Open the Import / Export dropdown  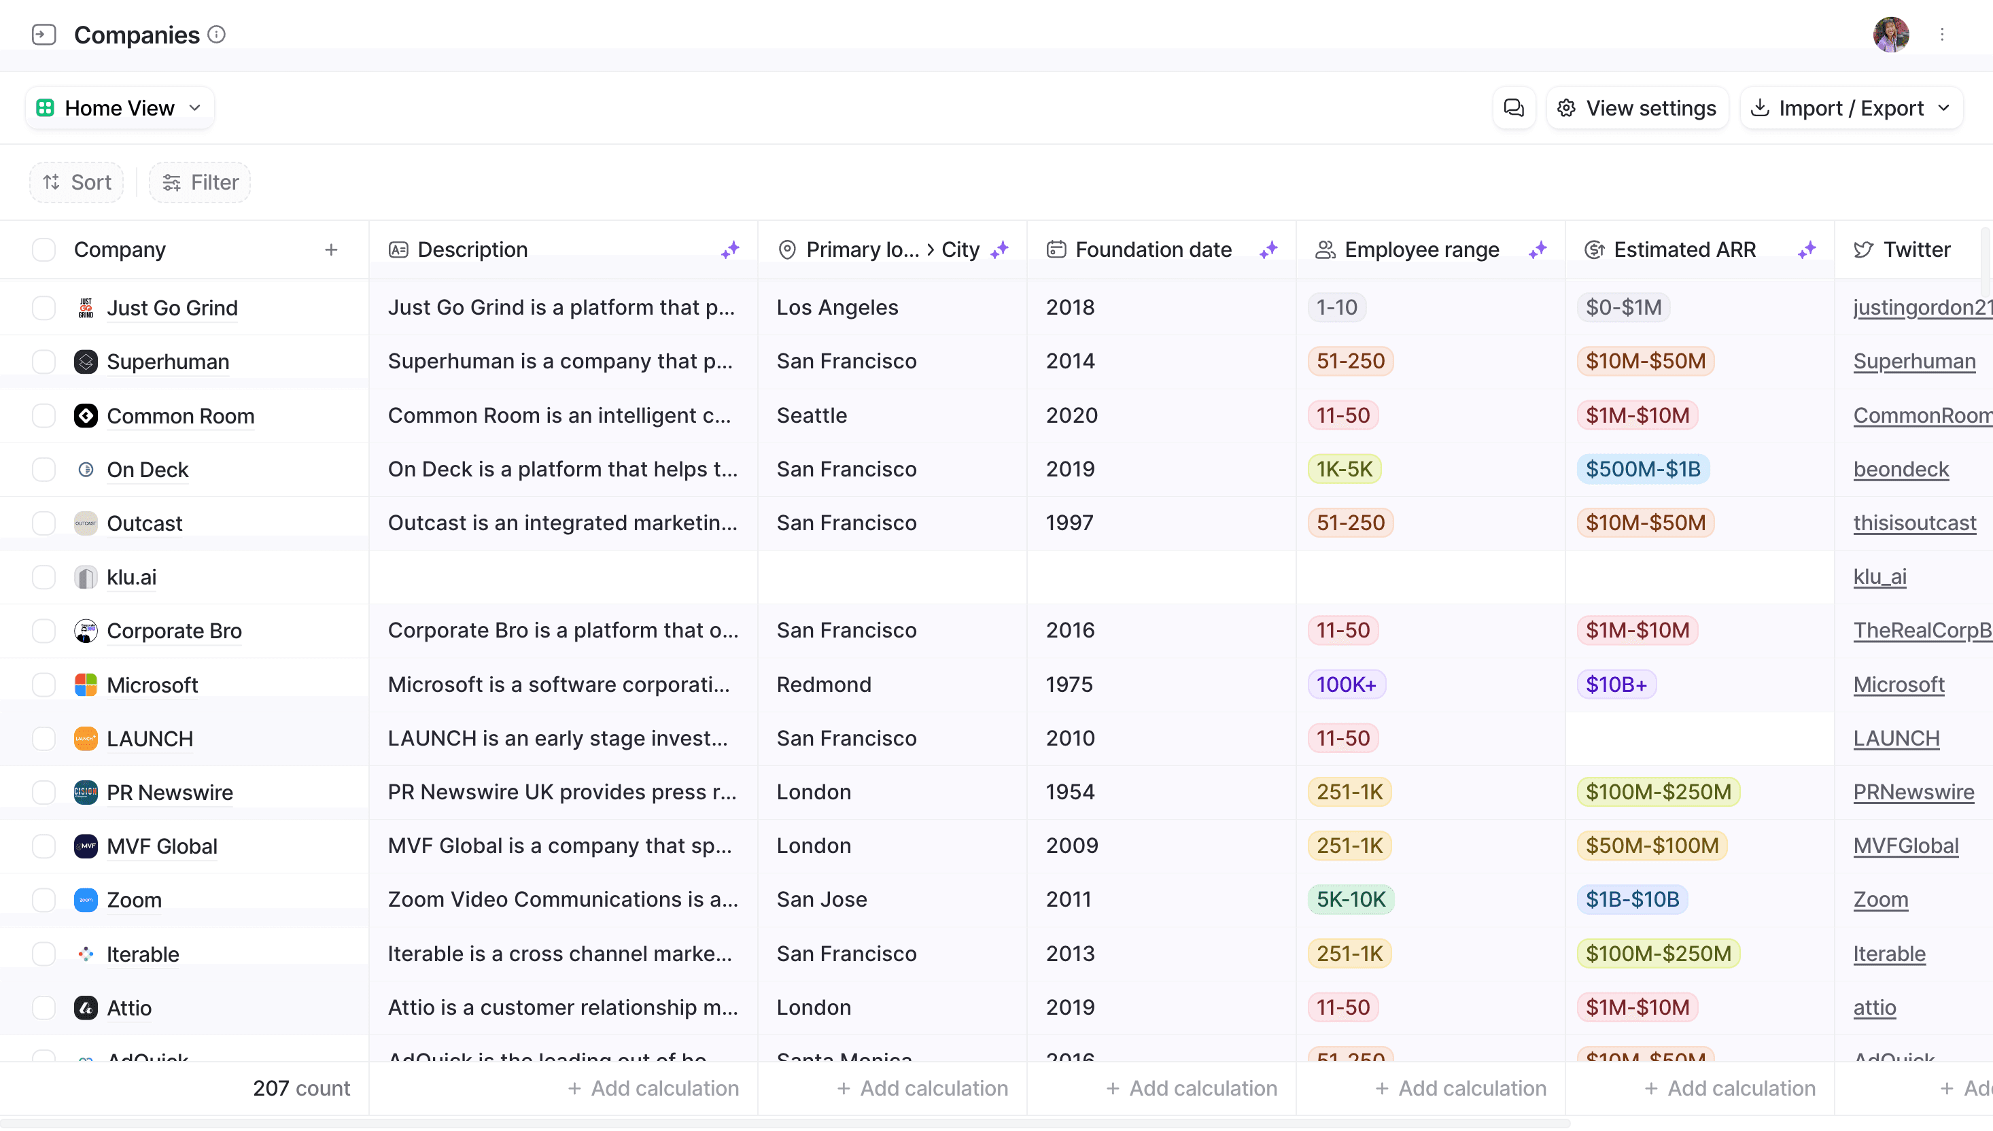pos(1851,108)
